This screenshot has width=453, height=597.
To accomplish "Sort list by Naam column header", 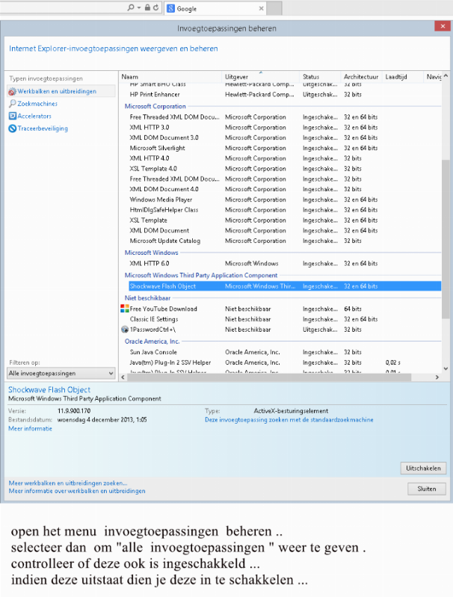I will click(x=170, y=77).
